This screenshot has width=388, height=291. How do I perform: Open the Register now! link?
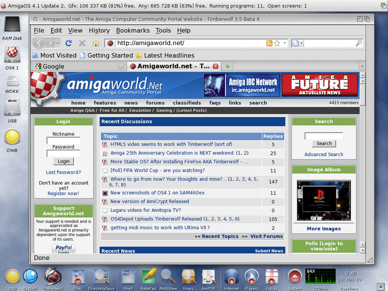pyautogui.click(x=64, y=194)
